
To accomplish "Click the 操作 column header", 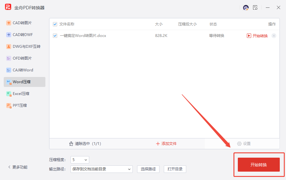I will 272,24.
